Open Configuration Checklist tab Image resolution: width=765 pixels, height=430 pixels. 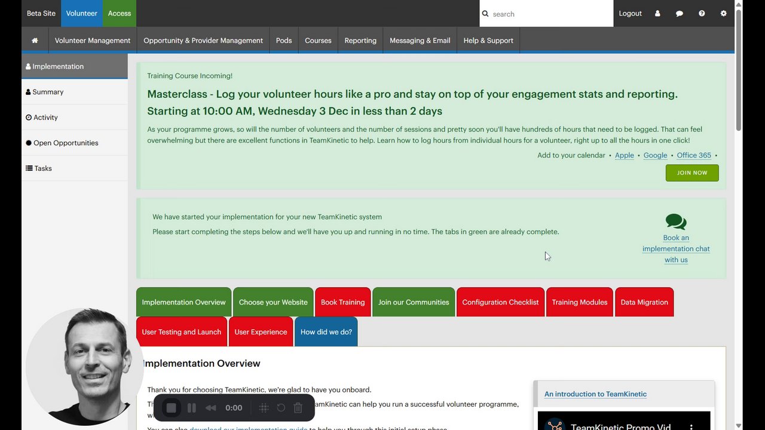point(500,302)
